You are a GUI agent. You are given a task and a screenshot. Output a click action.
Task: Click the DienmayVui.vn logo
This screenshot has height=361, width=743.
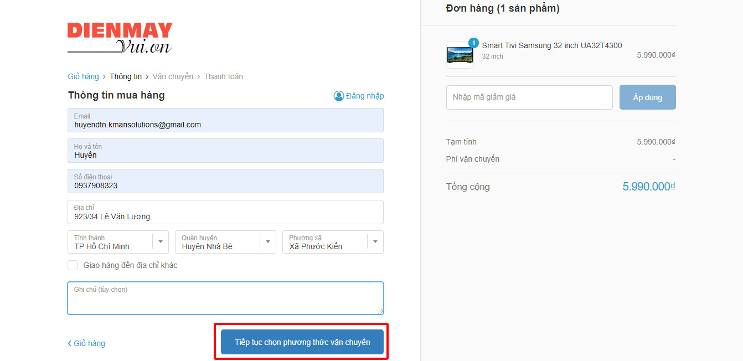(120, 38)
